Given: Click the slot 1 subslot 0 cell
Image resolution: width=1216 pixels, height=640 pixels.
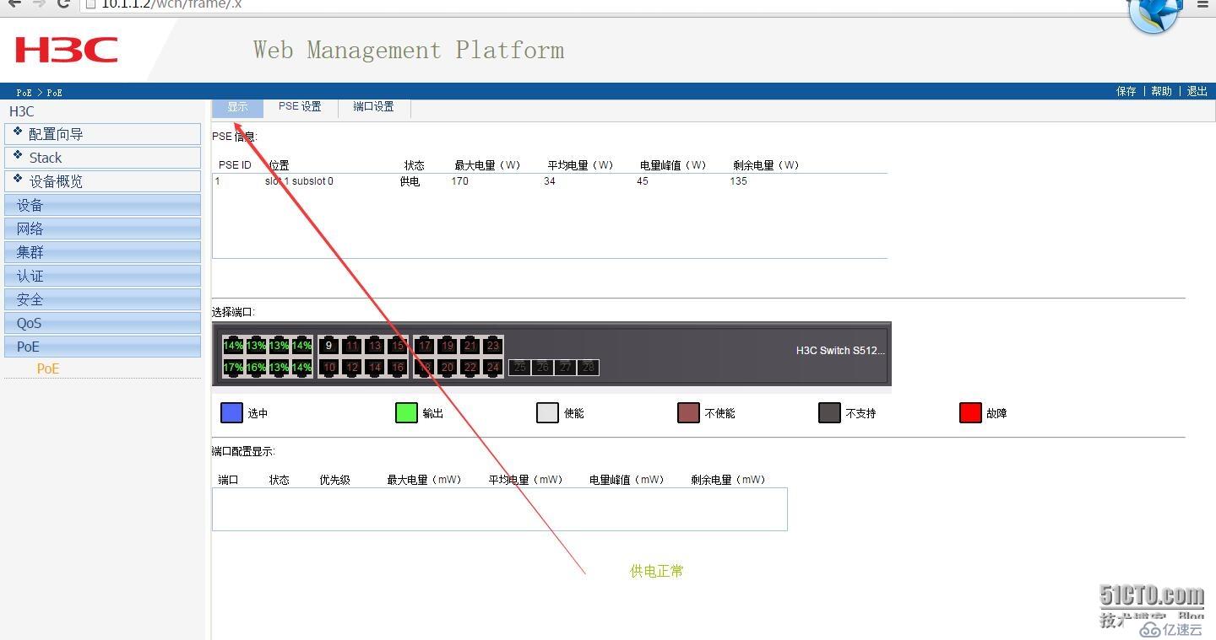Looking at the screenshot, I should [299, 181].
